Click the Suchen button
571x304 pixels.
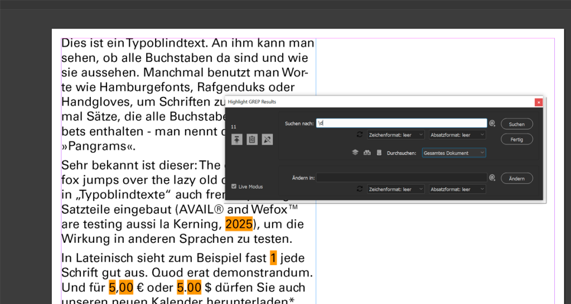(517, 124)
